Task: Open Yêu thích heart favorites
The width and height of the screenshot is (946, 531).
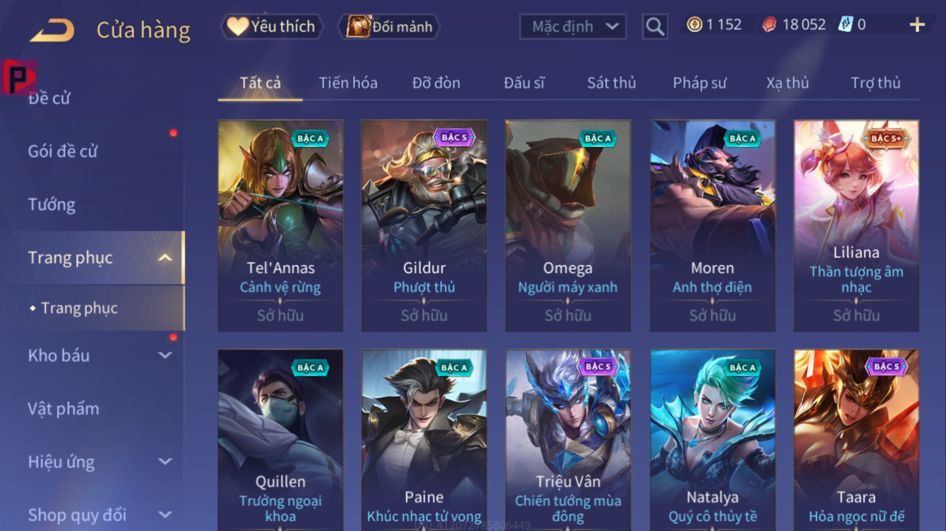Action: [272, 26]
